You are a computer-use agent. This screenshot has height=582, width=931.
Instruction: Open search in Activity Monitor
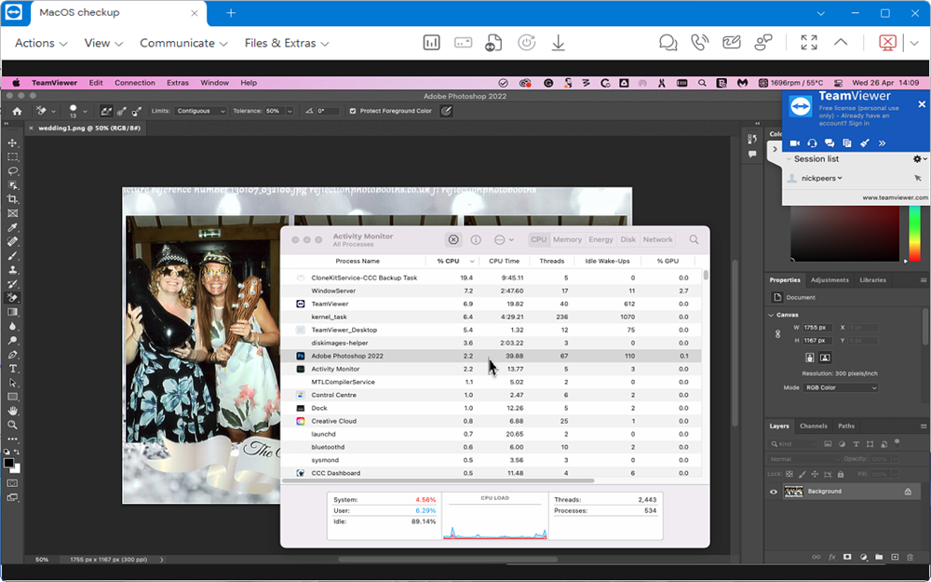(x=694, y=239)
